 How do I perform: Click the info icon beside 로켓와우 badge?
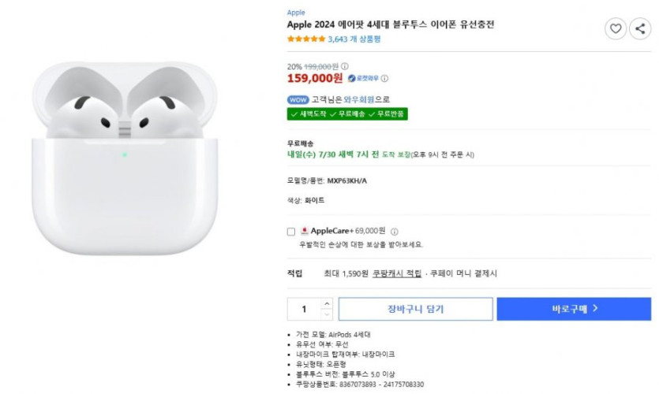tap(385, 79)
